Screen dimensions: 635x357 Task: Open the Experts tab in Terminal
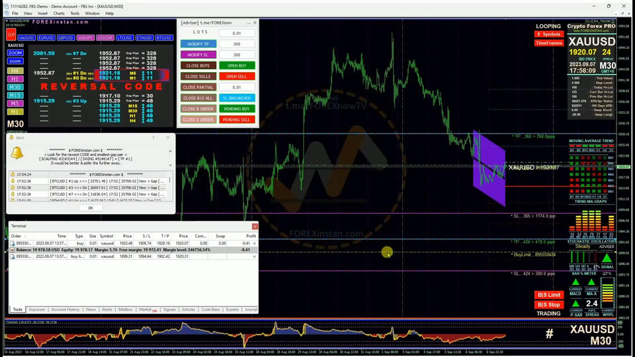pos(232,309)
